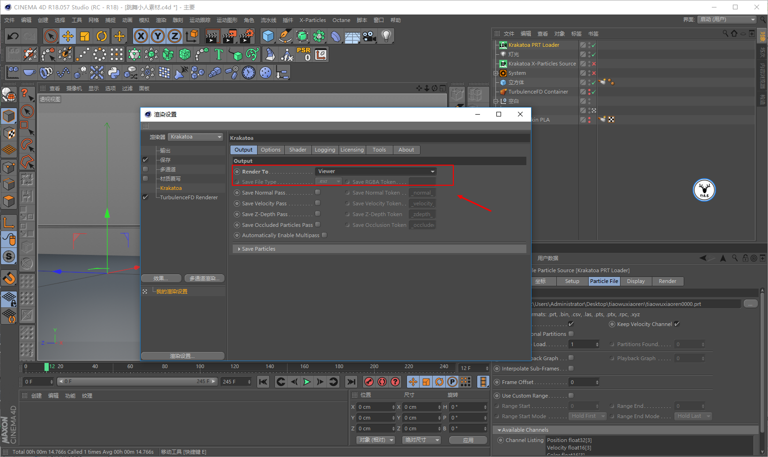Click the Undo arrow icon
The image size is (768, 457).
point(13,36)
